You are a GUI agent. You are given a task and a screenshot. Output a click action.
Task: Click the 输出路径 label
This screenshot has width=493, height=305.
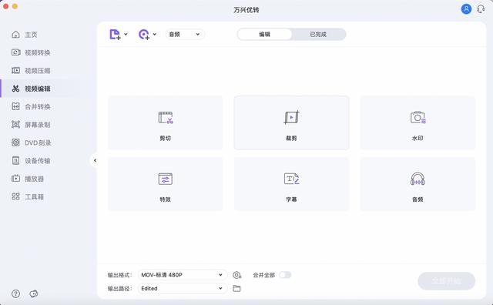click(120, 288)
